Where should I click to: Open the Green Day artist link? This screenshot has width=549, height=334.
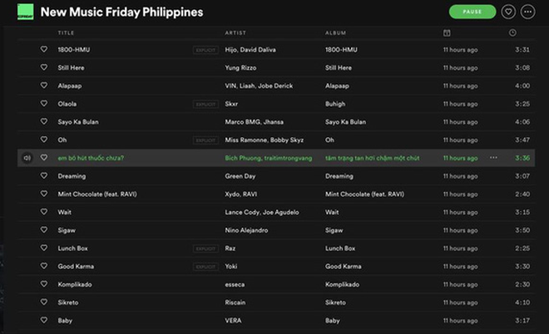(x=240, y=176)
